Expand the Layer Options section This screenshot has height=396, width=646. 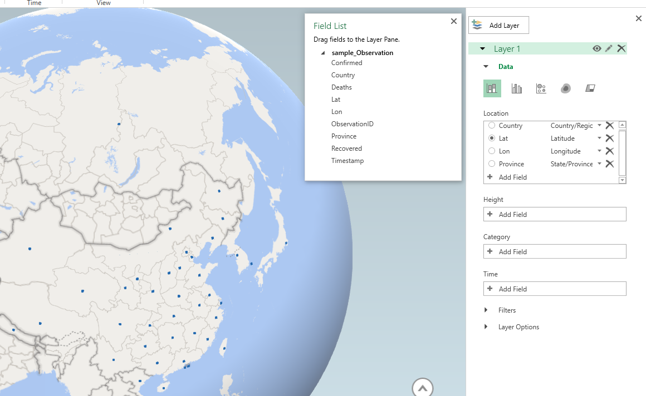486,327
